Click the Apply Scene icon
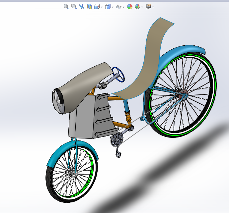Viewport: 229px width, 213px height. (137, 7)
